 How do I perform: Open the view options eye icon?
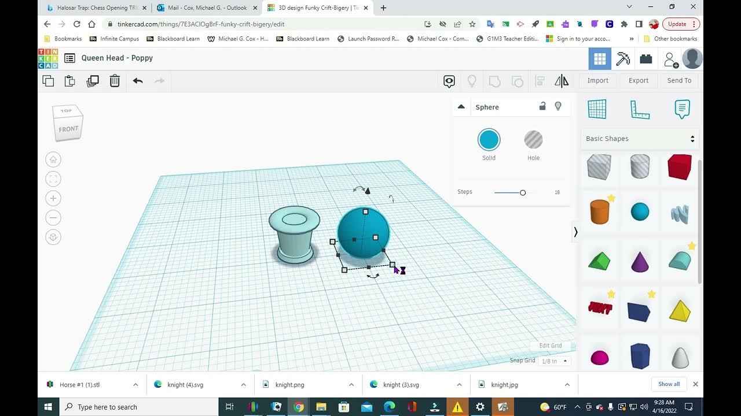coord(449,81)
